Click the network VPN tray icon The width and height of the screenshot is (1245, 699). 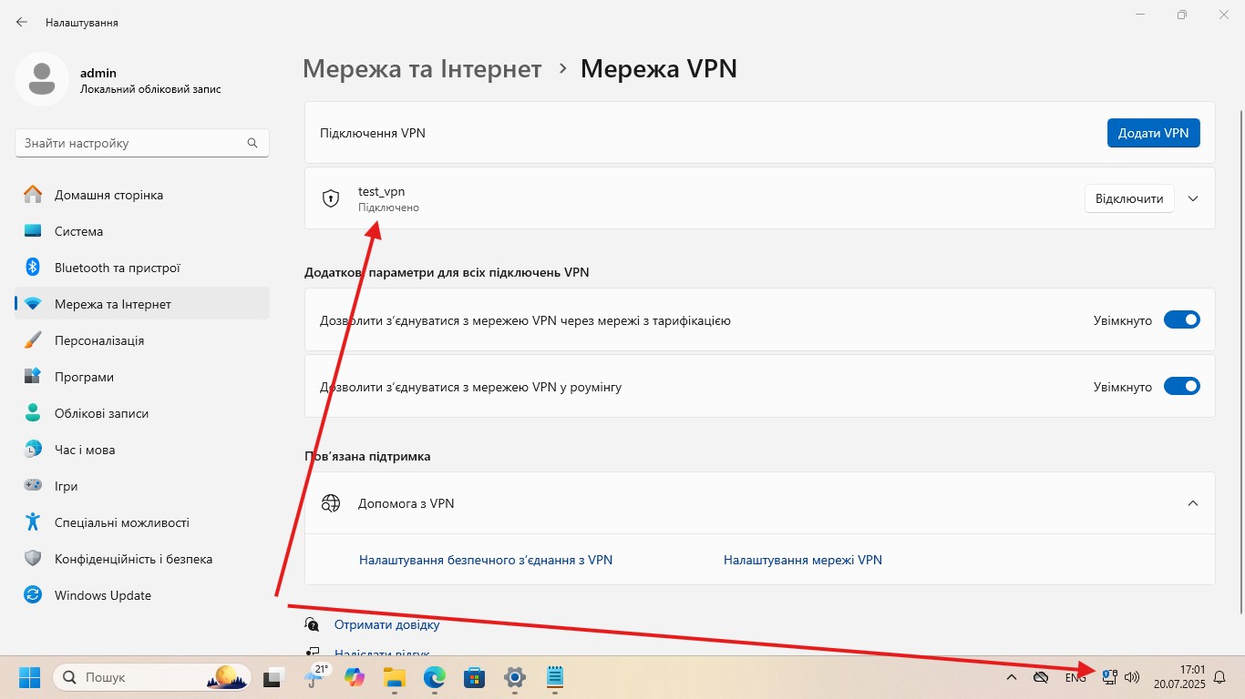pos(1109,677)
